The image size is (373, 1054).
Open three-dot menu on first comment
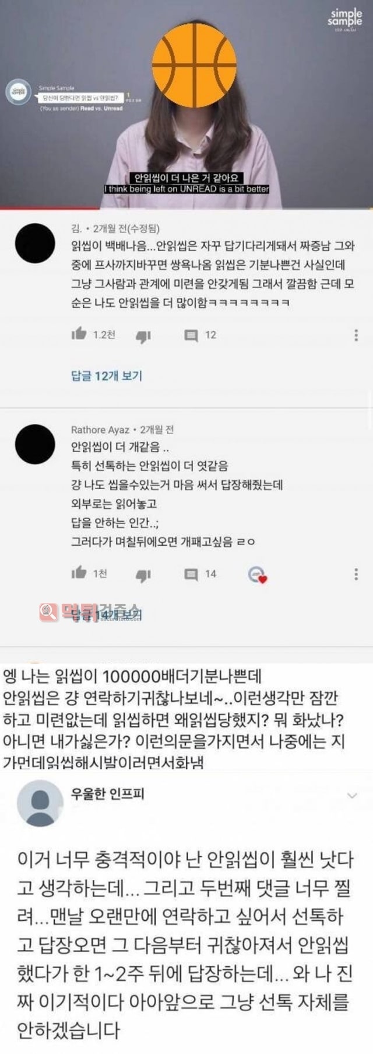click(356, 335)
